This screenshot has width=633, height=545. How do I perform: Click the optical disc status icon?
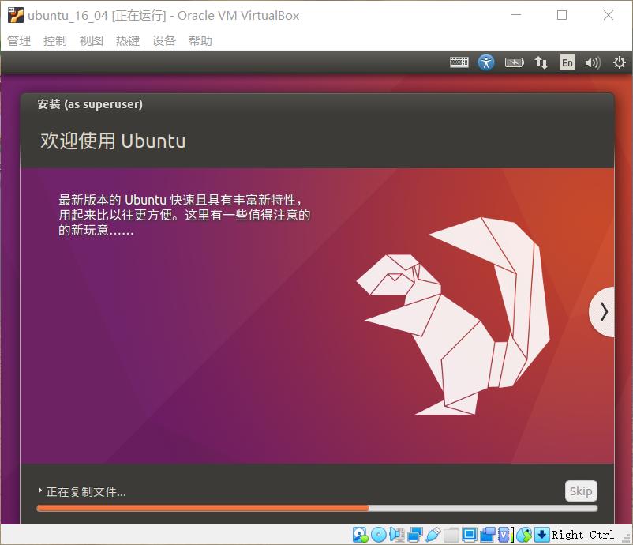pyautogui.click(x=379, y=535)
